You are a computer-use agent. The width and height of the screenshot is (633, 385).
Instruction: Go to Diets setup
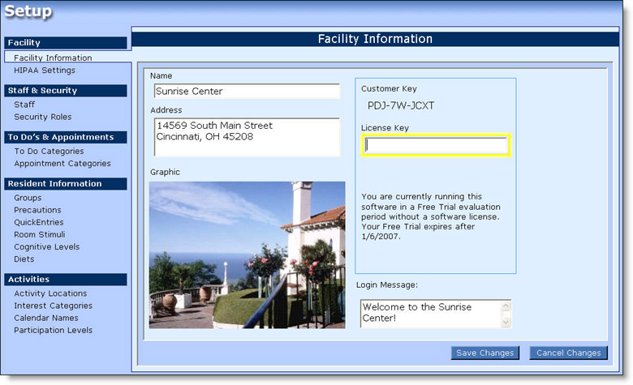pyautogui.click(x=24, y=259)
